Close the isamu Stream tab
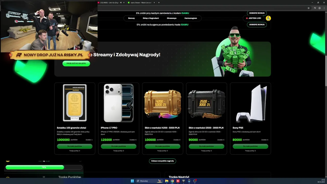The height and width of the screenshot is (184, 327). pos(155,3)
